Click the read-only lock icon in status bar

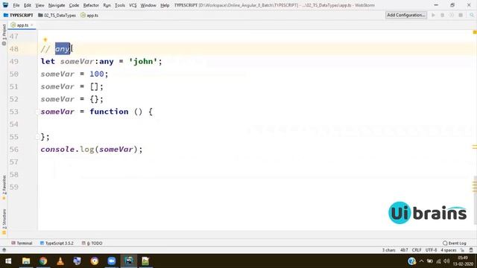pyautogui.click(x=462, y=250)
